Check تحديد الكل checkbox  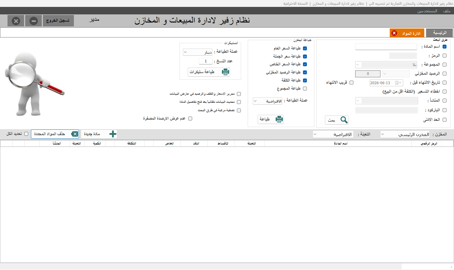26,134
